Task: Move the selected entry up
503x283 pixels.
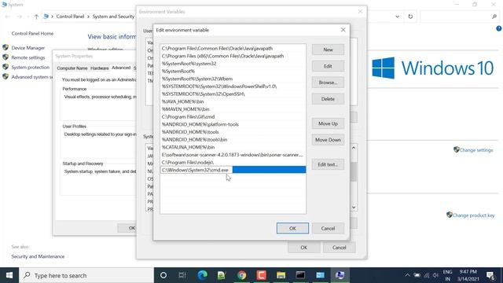Action: click(328, 123)
